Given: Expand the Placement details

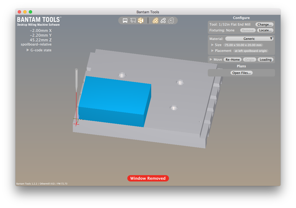Looking at the screenshot, I should pyautogui.click(x=212, y=51).
